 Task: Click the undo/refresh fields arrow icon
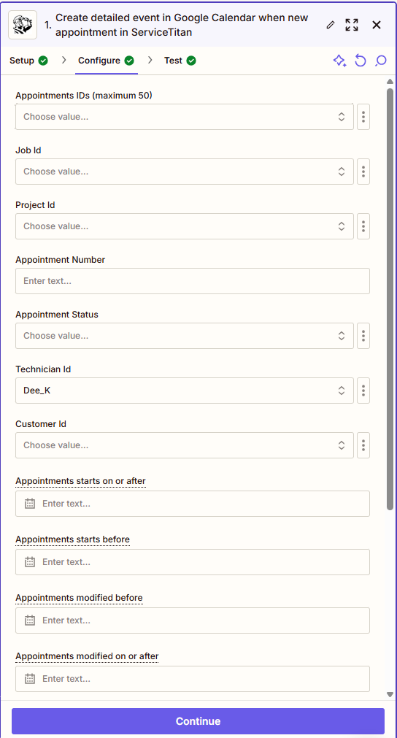(x=361, y=61)
